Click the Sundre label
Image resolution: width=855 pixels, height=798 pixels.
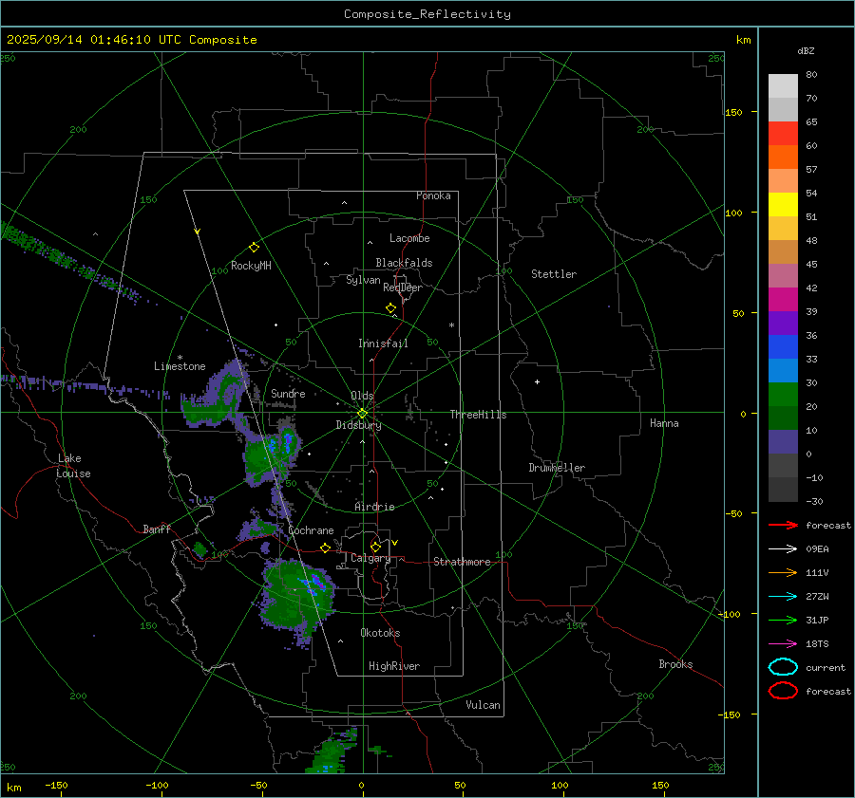(288, 394)
